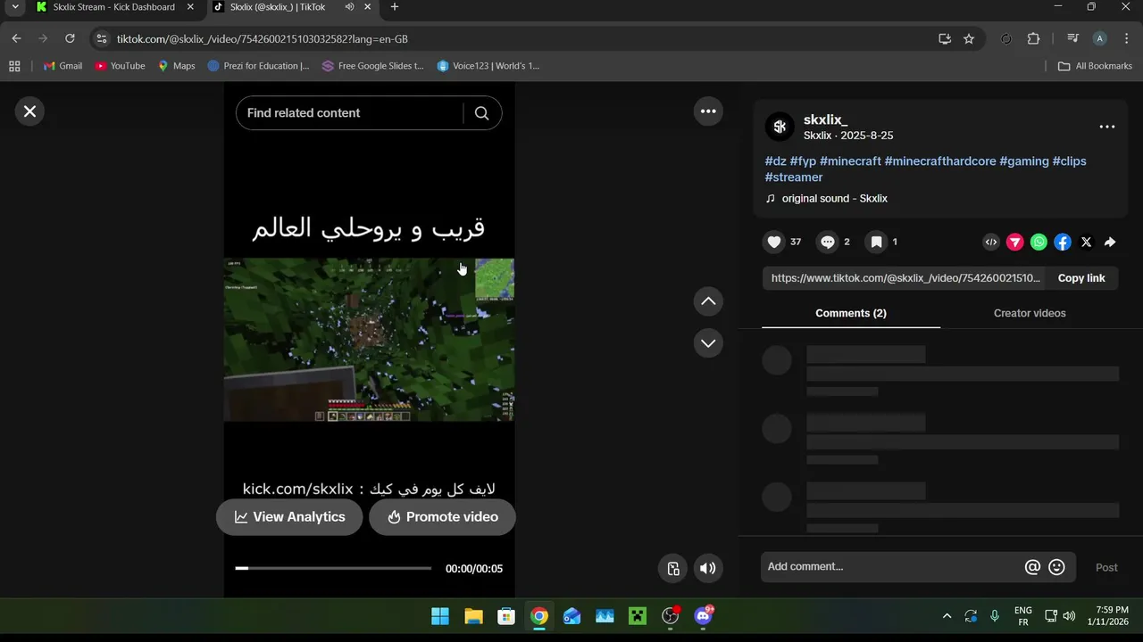The width and height of the screenshot is (1143, 642).
Task: Share video to Facebook
Action: pos(1063,242)
